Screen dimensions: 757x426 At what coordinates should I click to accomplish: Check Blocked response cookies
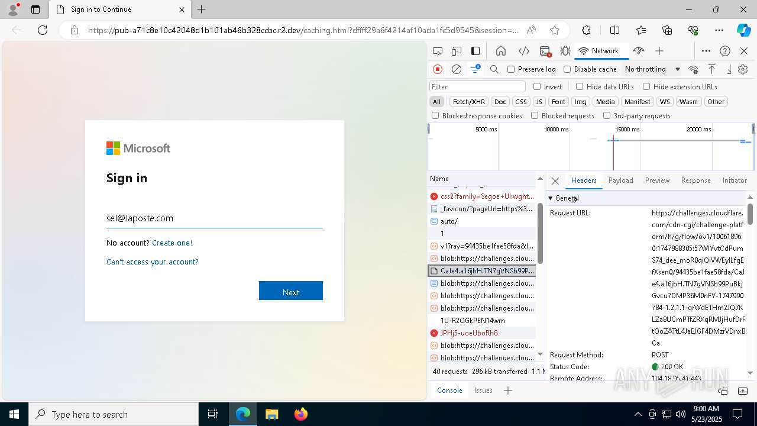click(435, 115)
